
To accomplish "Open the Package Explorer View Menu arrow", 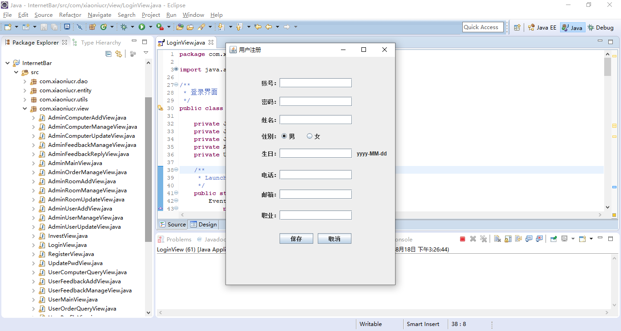I will (x=146, y=53).
